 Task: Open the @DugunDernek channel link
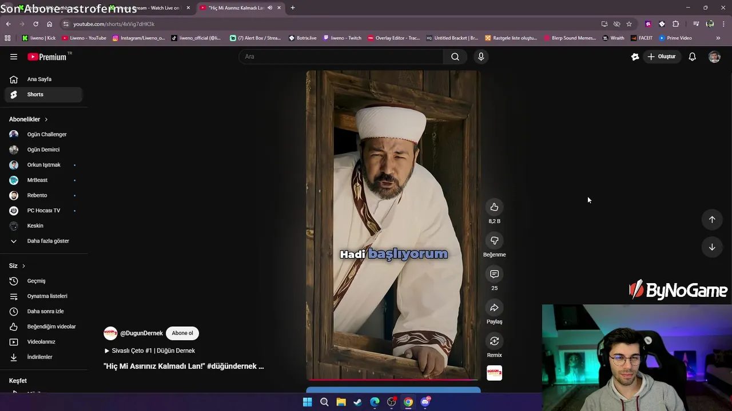click(141, 333)
